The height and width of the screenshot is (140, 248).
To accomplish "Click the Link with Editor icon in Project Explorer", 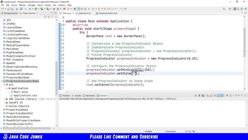I will [49, 17].
